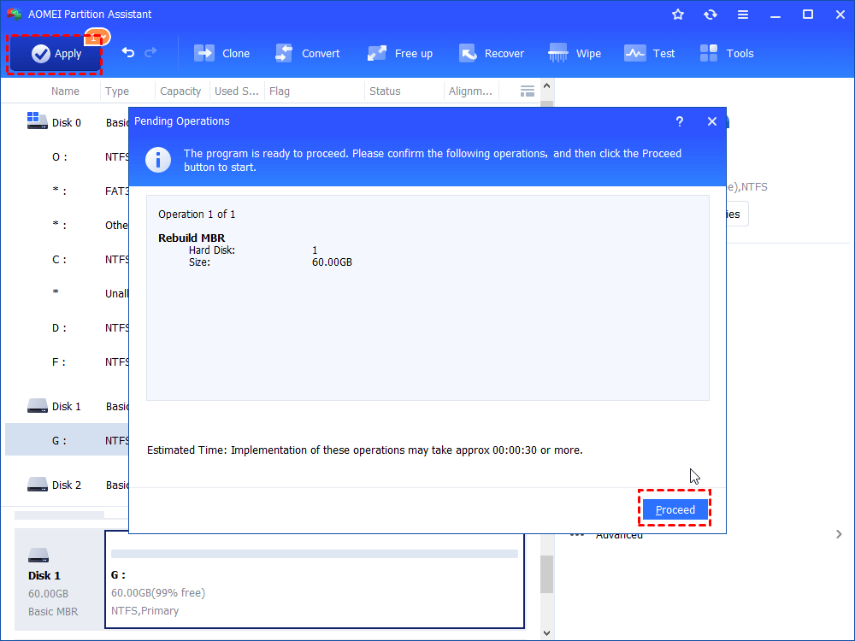Click the Proceed button
The image size is (855, 641).
(675, 509)
